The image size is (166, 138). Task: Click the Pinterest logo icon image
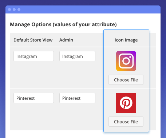tap(126, 103)
